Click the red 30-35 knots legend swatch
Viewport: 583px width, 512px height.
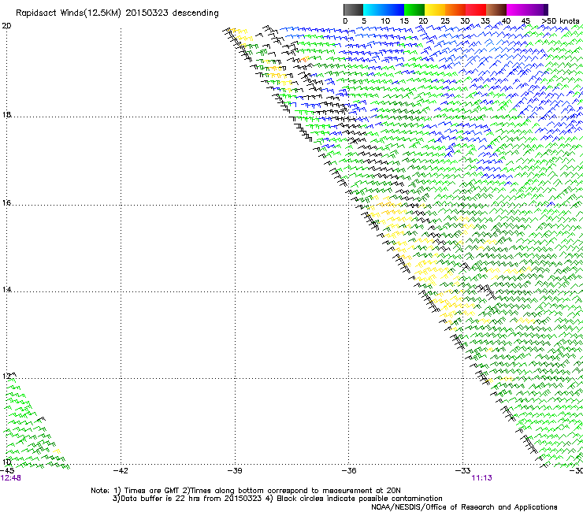point(476,9)
